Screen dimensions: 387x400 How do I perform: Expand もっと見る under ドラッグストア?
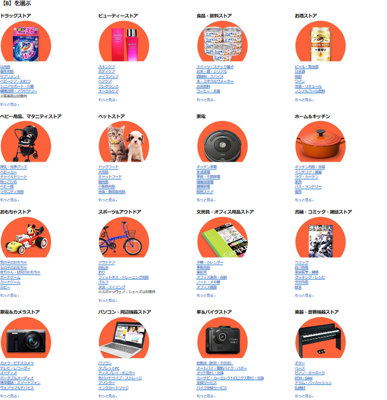coord(10,105)
